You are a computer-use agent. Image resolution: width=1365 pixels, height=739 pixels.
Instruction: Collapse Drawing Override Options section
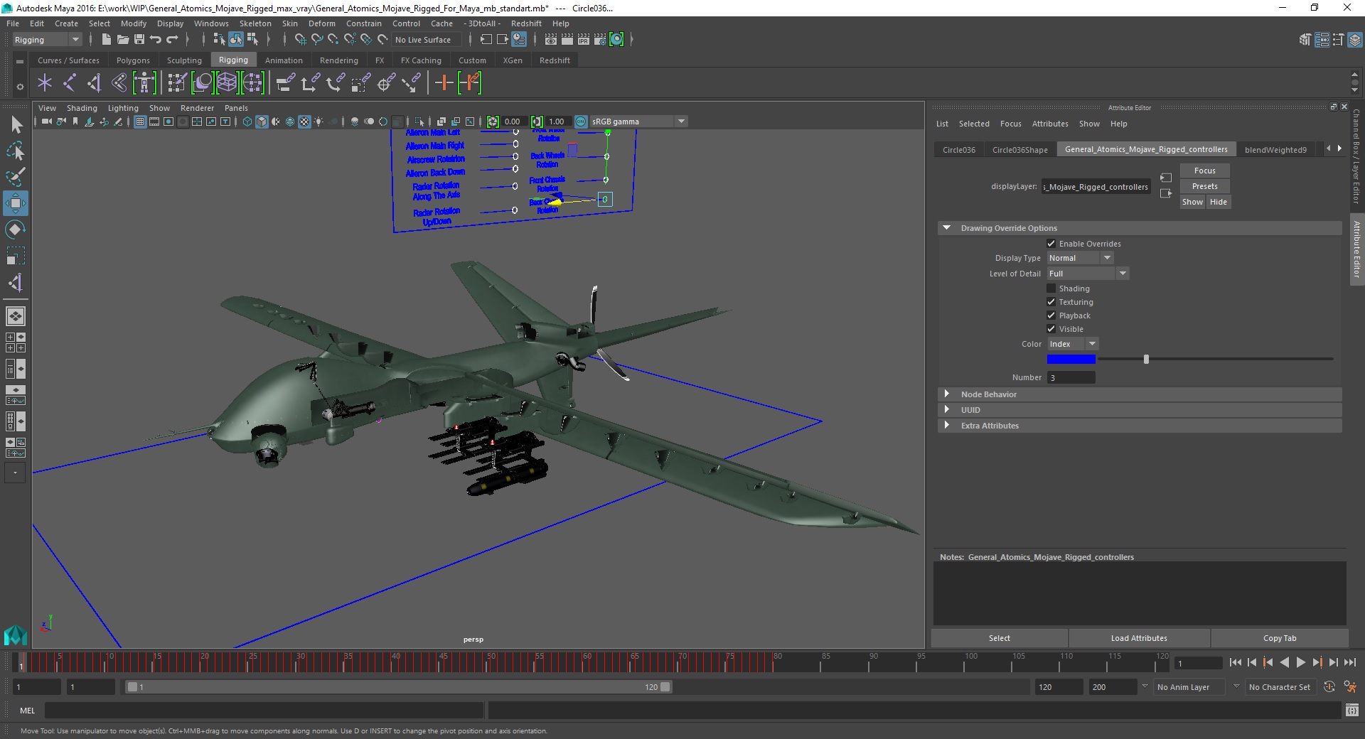[946, 228]
